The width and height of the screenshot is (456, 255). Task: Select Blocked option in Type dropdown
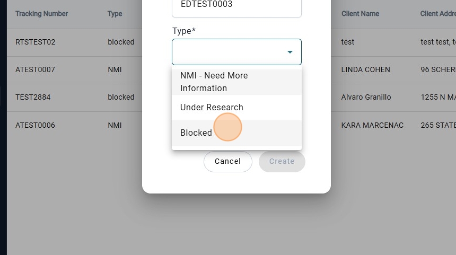196,133
